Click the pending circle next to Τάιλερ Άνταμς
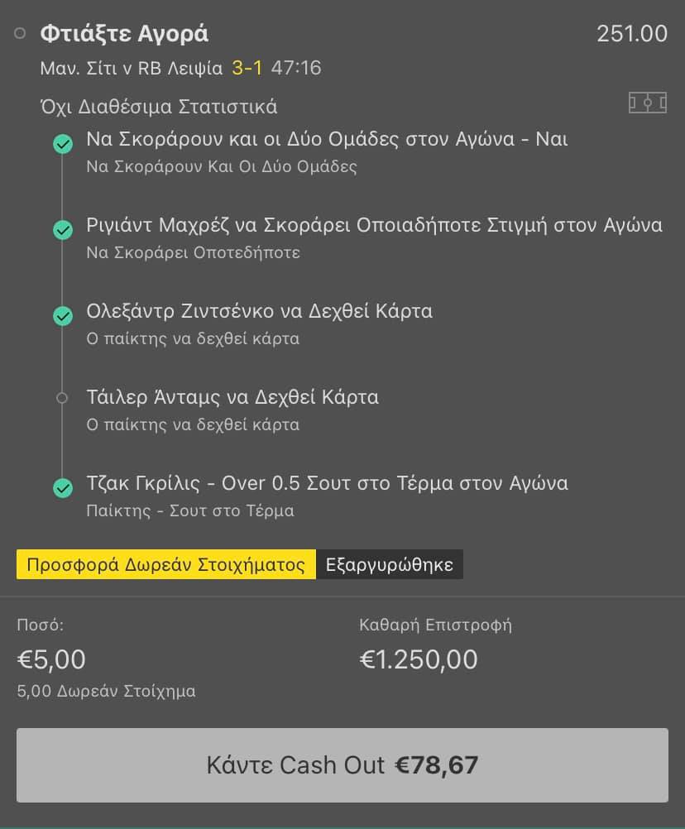 tap(62, 398)
